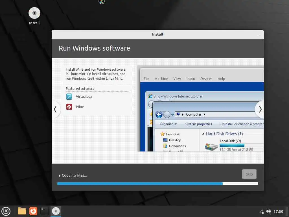The height and width of the screenshot is (217, 289).
Task: Open the volume tray icon
Action: pyautogui.click(x=269, y=211)
